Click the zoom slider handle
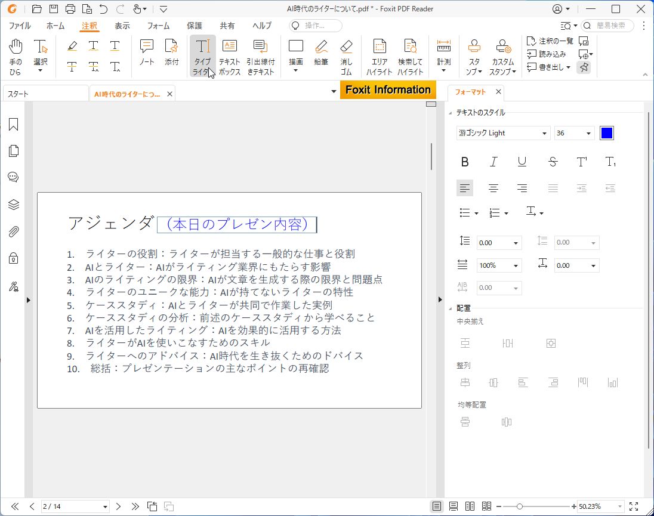The height and width of the screenshot is (516, 654). pos(519,506)
